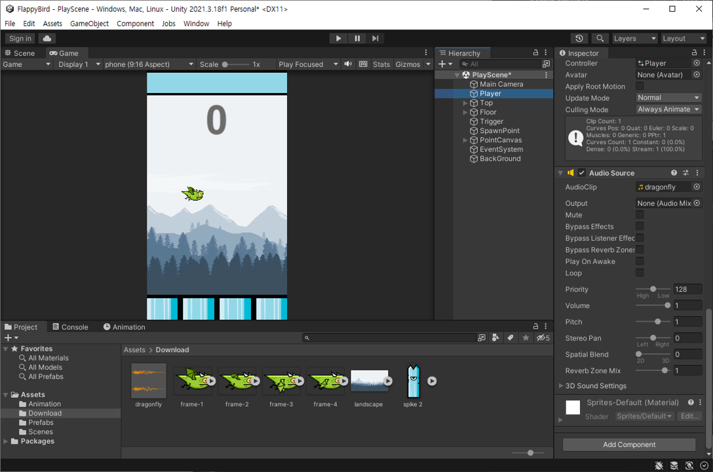Screen dimensions: 713x472
Task: Open the Hierarchy search mode icon
Action: click(546, 64)
